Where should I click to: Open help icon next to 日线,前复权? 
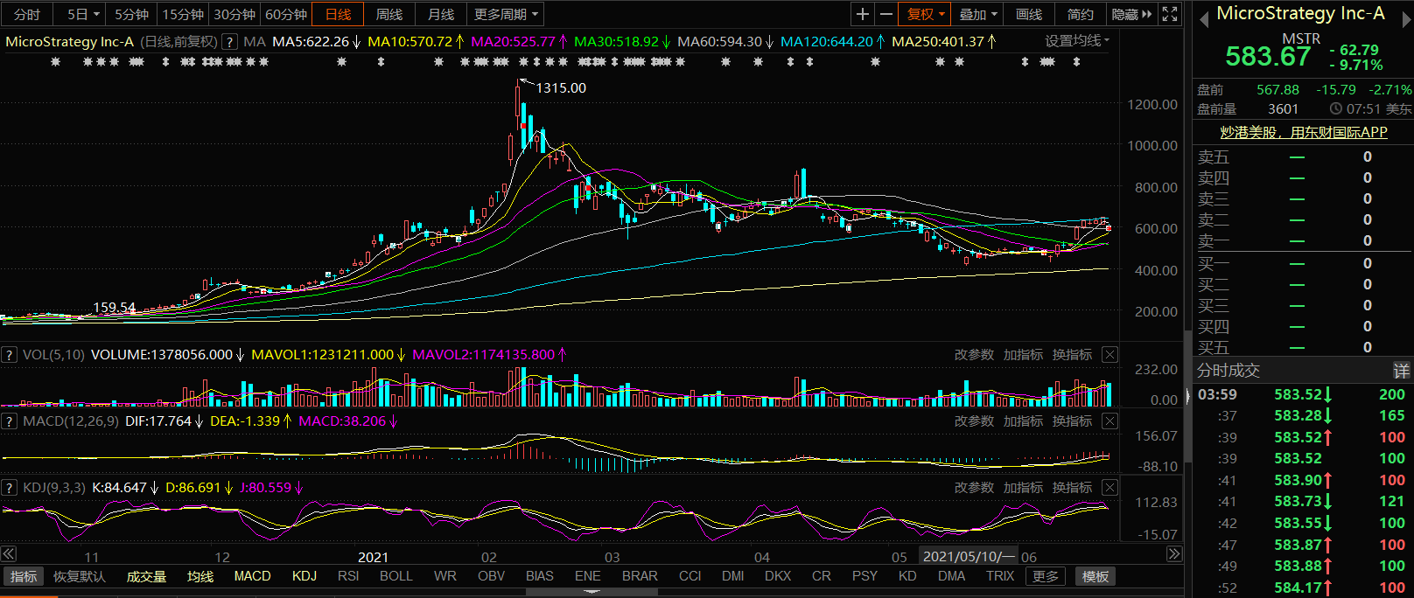(x=230, y=41)
